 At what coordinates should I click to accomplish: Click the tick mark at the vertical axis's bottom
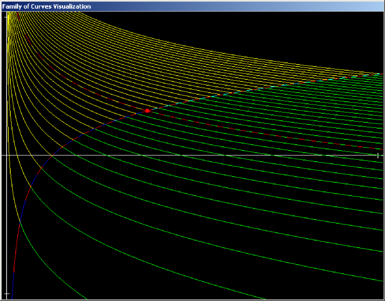pos(6,294)
